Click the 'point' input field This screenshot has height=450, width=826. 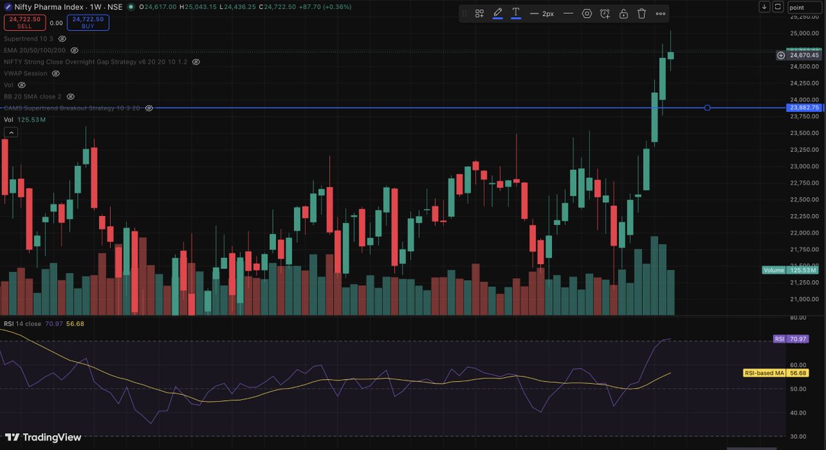[x=805, y=7]
